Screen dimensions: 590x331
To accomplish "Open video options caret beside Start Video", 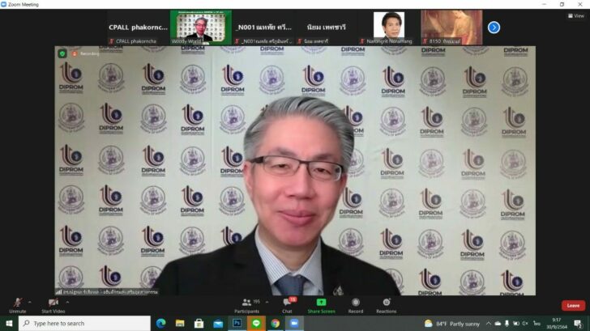I will 67,302.
